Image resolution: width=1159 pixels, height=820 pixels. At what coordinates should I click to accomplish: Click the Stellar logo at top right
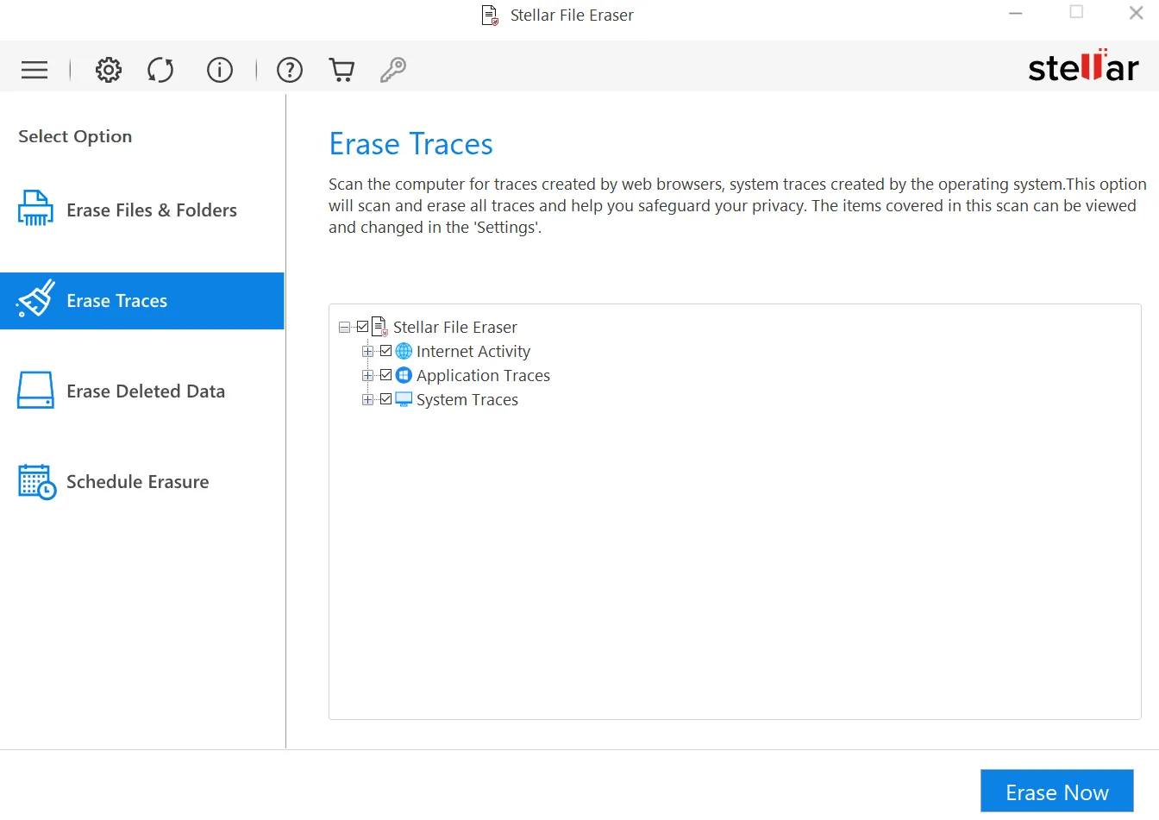(1083, 66)
